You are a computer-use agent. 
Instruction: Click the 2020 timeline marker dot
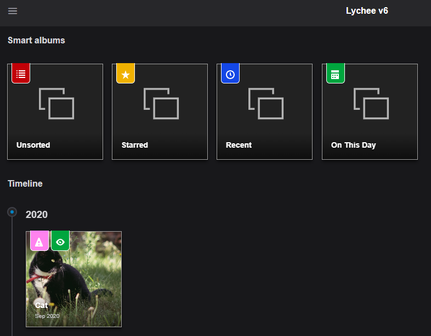coord(12,211)
